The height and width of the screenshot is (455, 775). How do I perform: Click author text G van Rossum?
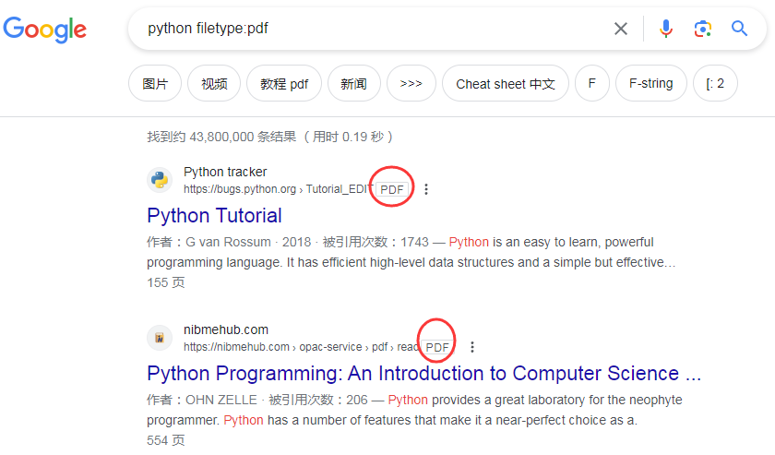click(x=229, y=242)
